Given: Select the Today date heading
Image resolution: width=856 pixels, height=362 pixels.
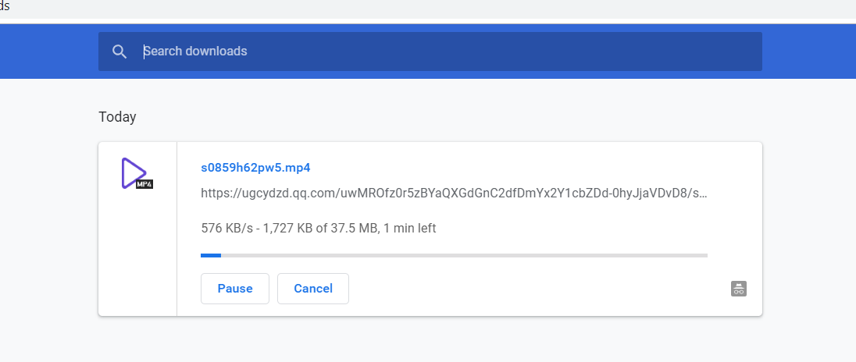Looking at the screenshot, I should coord(117,117).
